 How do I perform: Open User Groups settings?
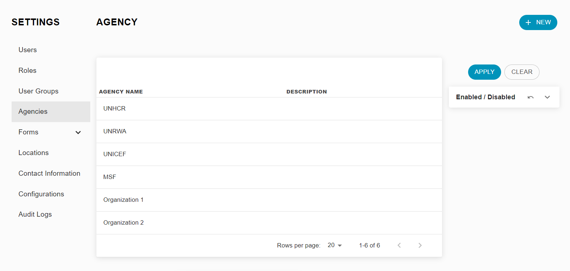click(51, 91)
